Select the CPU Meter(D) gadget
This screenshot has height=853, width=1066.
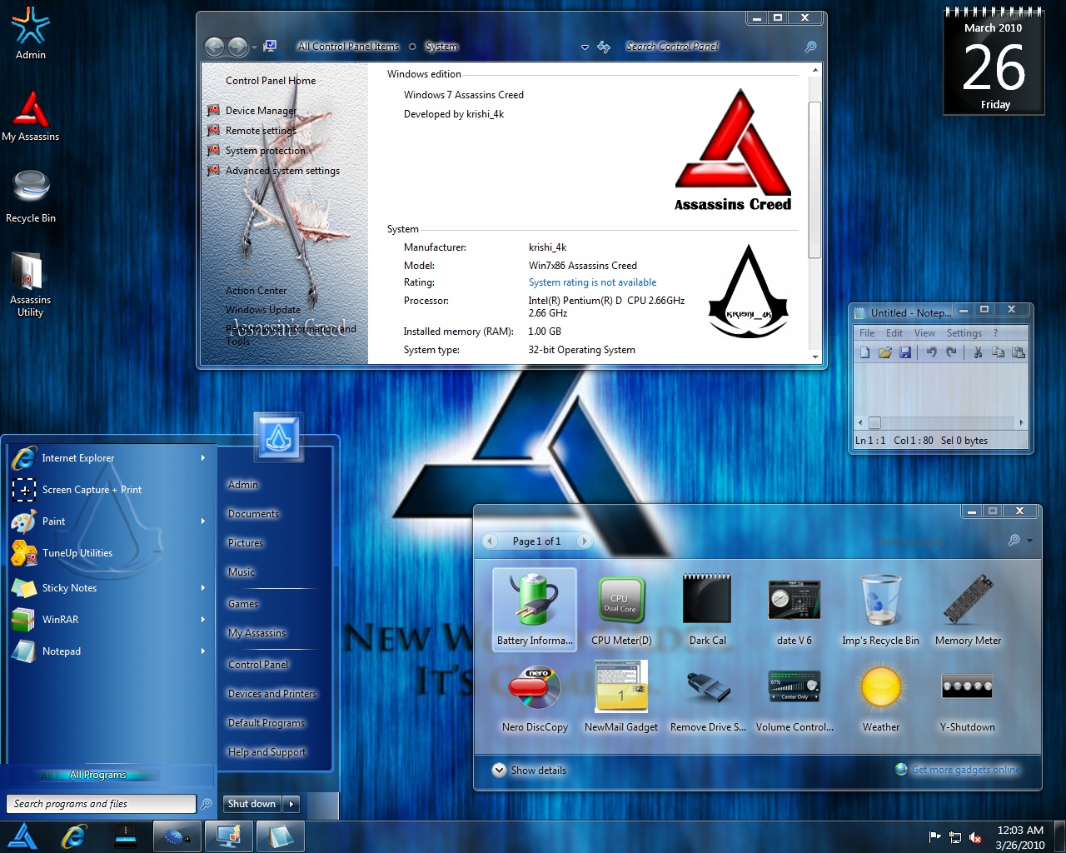click(621, 609)
